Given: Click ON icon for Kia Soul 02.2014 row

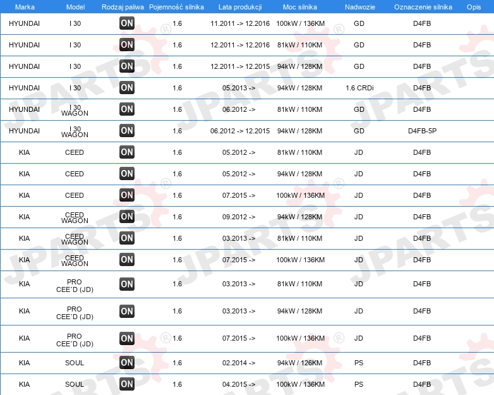Looking at the screenshot, I should click(127, 363).
